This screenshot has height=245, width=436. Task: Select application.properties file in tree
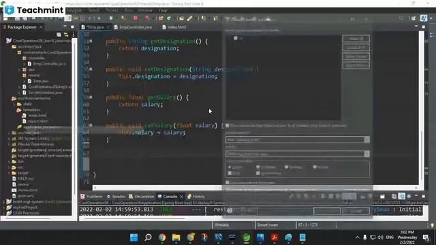[x=38, y=127]
